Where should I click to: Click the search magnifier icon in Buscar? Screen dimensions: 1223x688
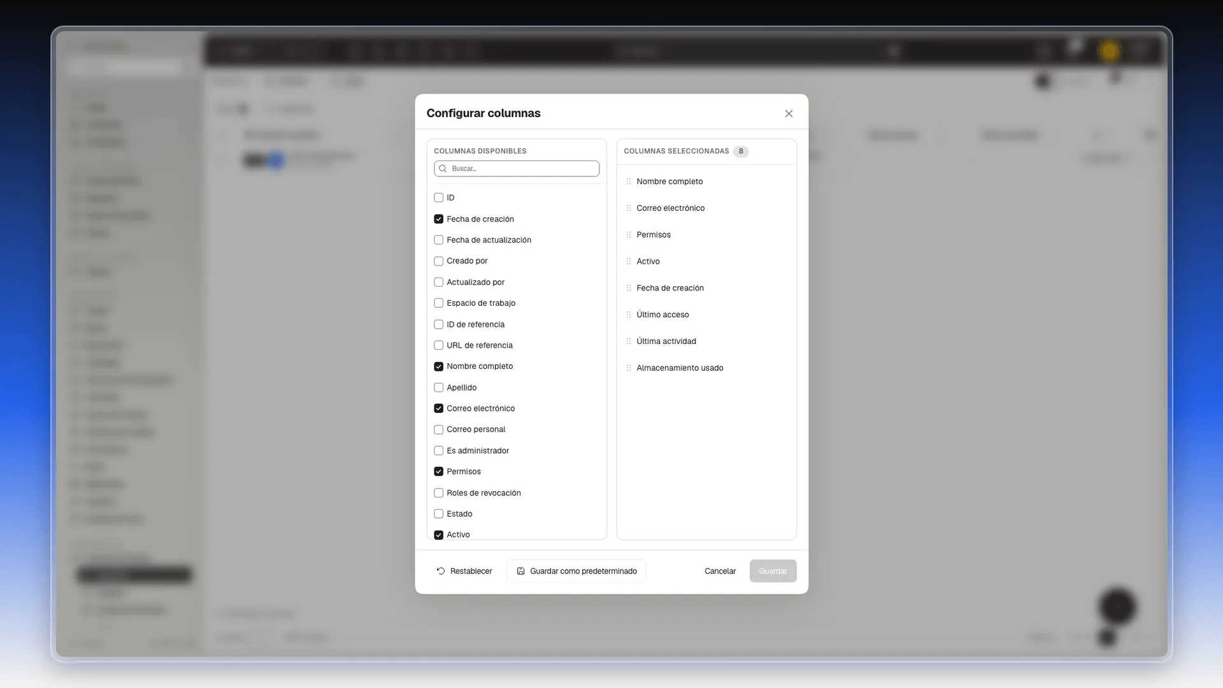pyautogui.click(x=443, y=169)
